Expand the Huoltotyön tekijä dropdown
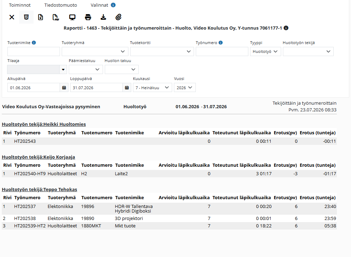Image resolution: width=351 pixels, height=257 pixels. (308, 51)
